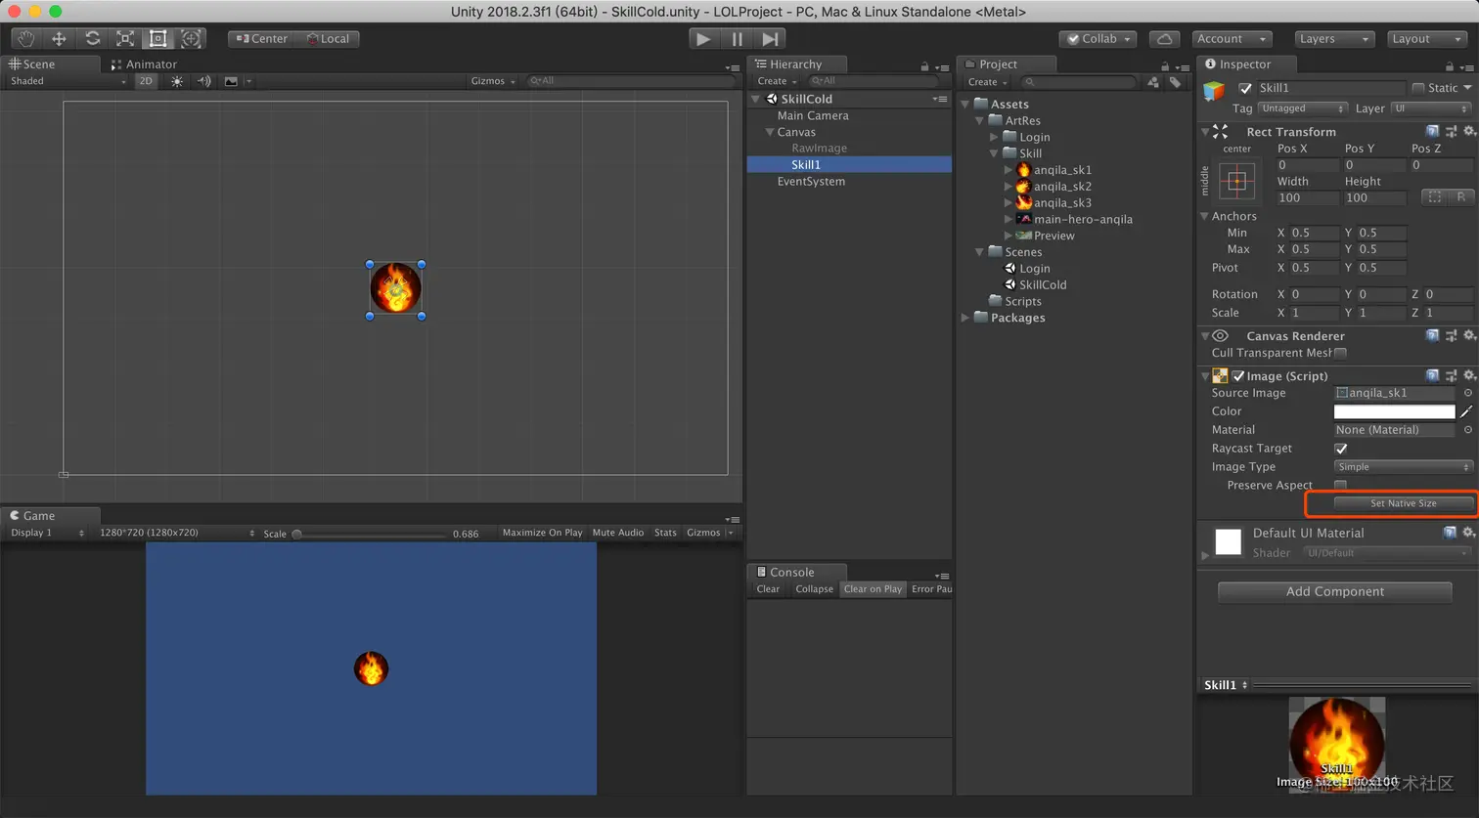Viewport: 1479px width, 818px height.
Task: Click the white Color swatch
Action: (x=1394, y=411)
